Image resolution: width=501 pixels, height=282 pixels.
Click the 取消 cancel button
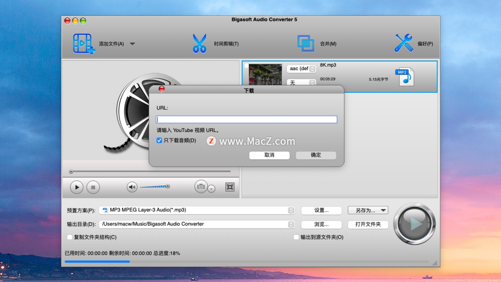pyautogui.click(x=269, y=155)
